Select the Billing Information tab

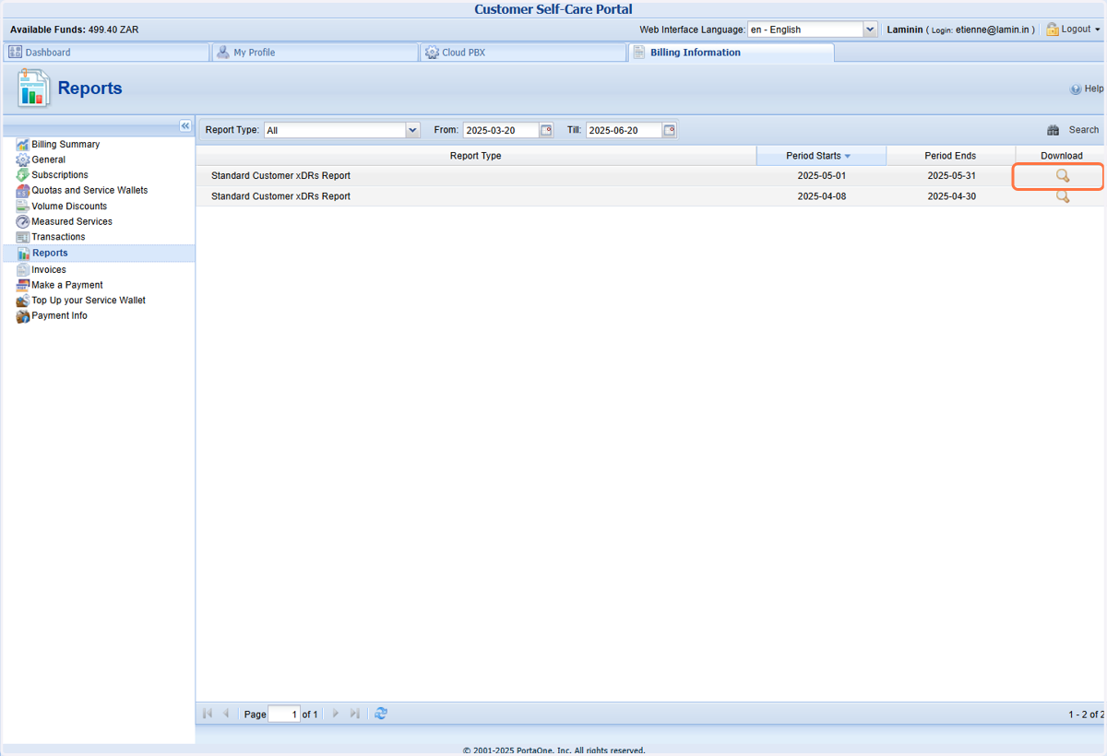pos(732,53)
